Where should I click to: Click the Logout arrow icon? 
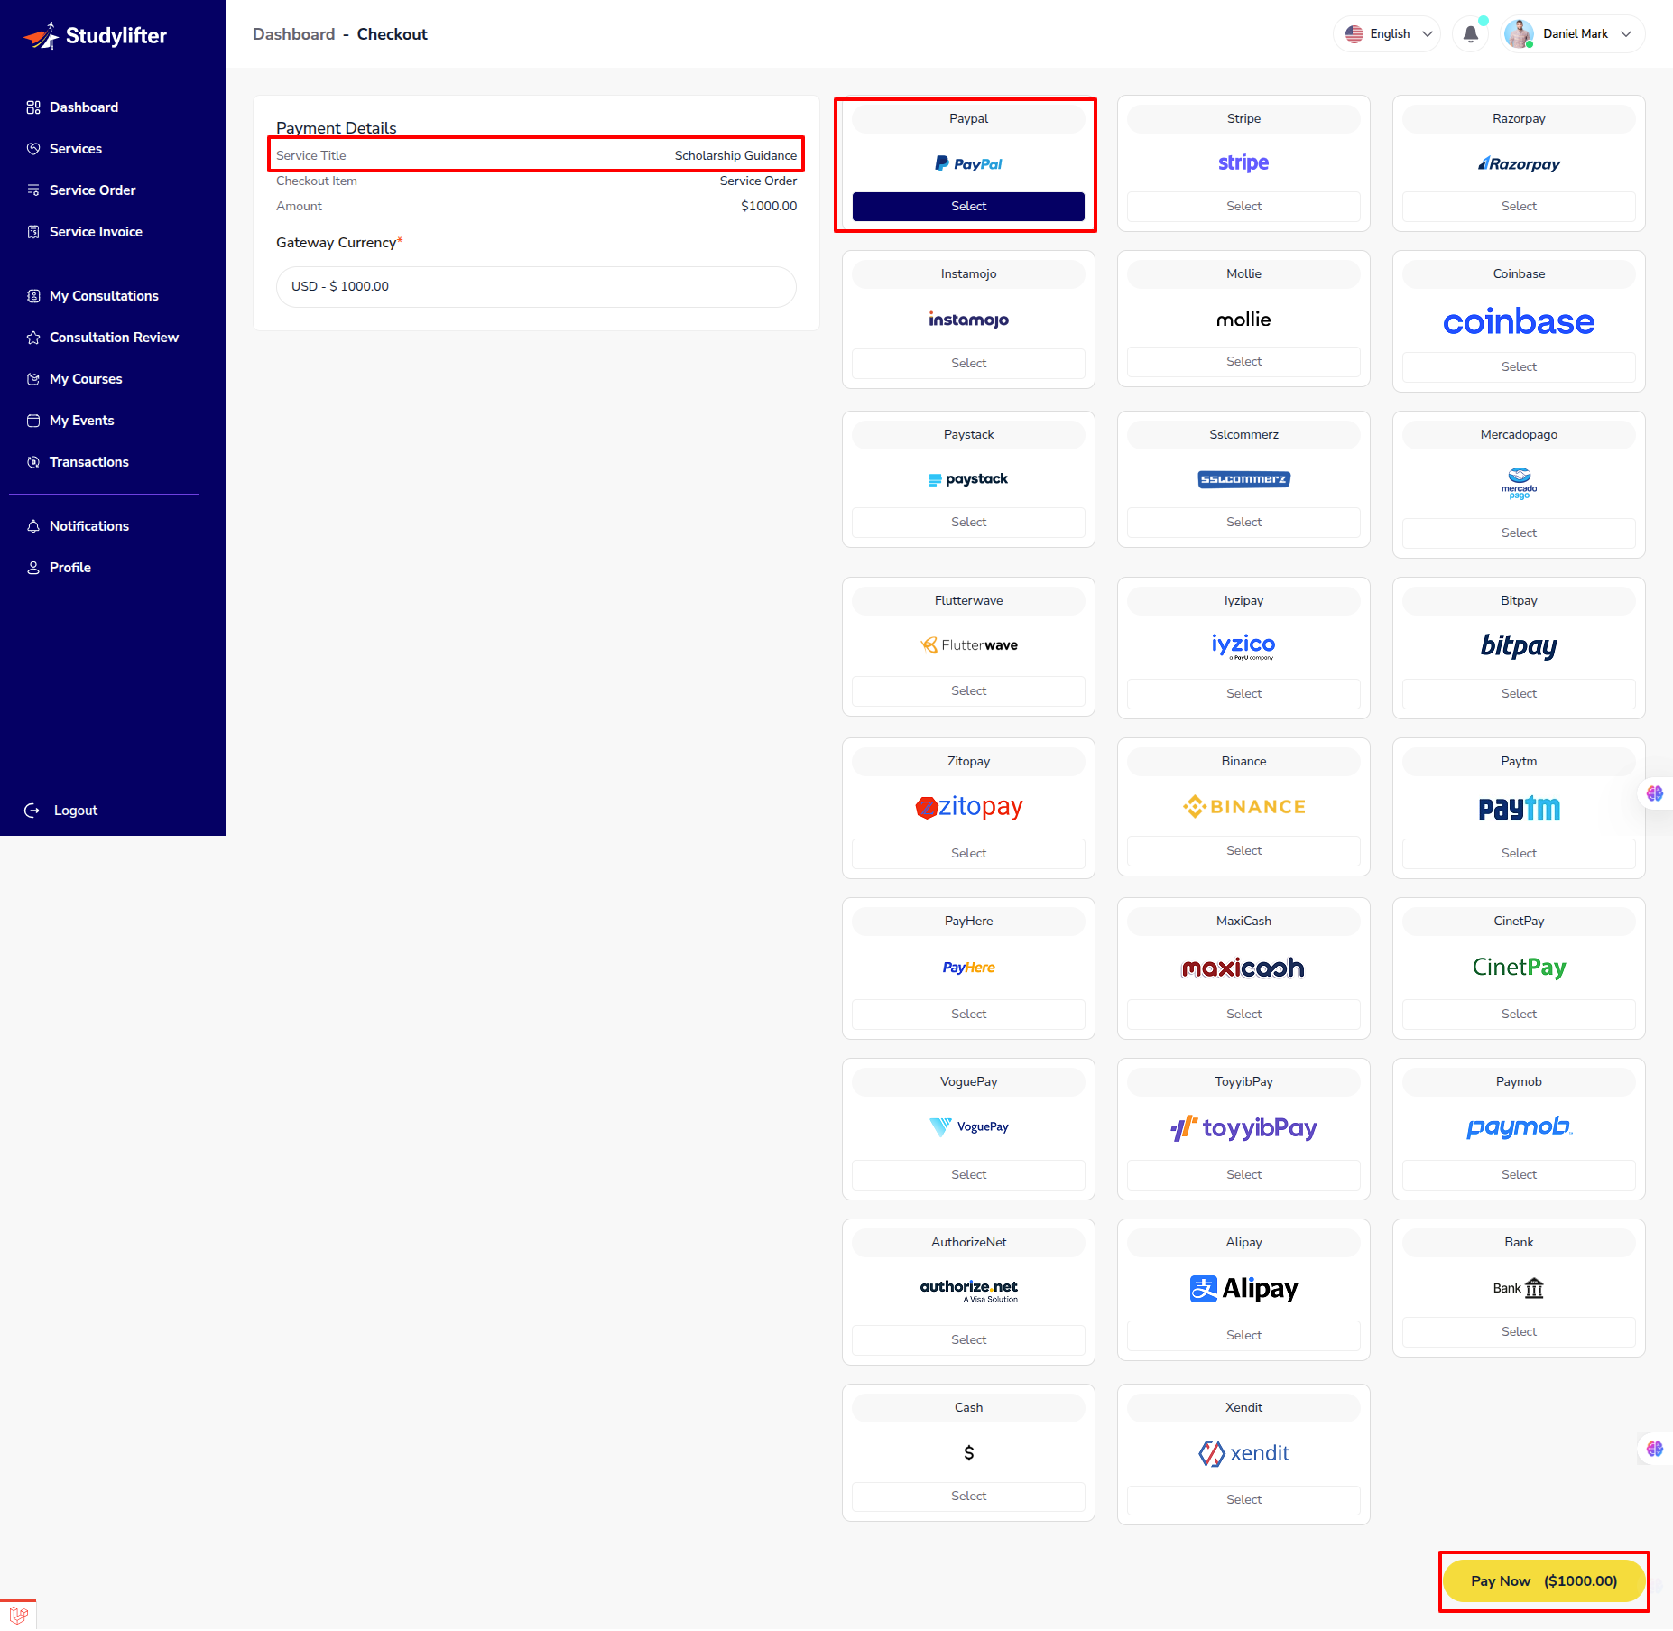(32, 811)
